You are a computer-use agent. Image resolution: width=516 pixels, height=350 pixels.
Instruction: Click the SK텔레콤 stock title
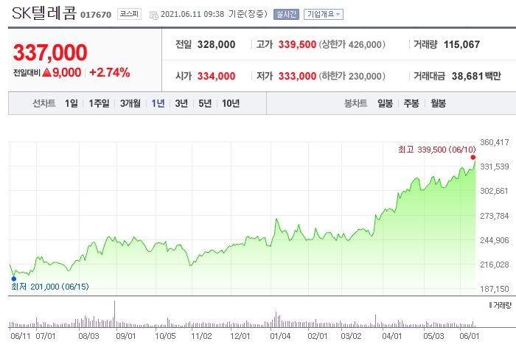44,13
